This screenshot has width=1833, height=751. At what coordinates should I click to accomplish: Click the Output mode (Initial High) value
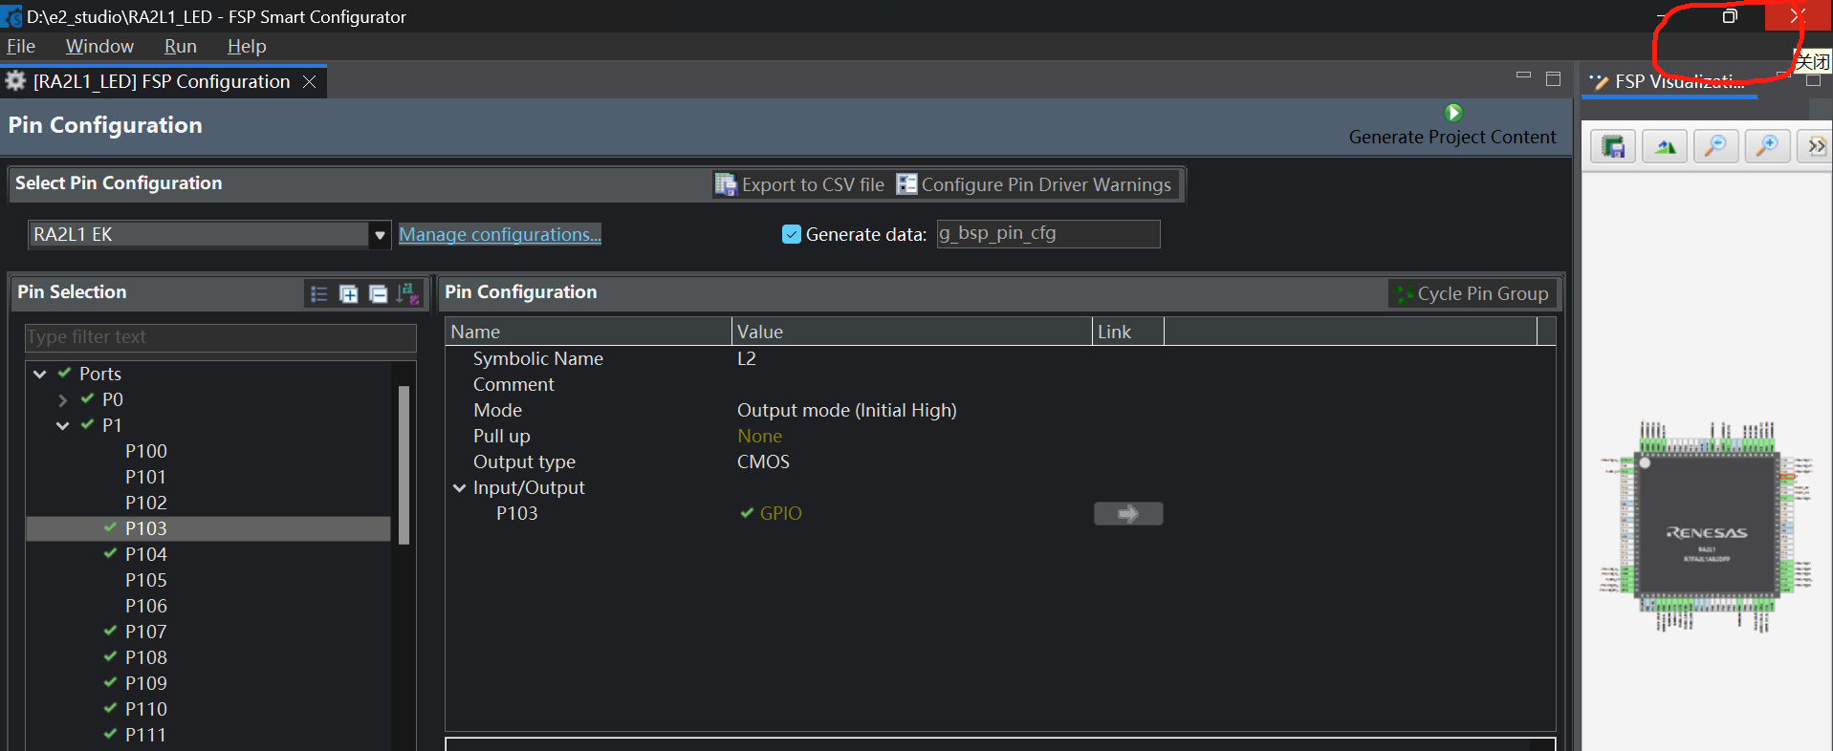tap(847, 410)
